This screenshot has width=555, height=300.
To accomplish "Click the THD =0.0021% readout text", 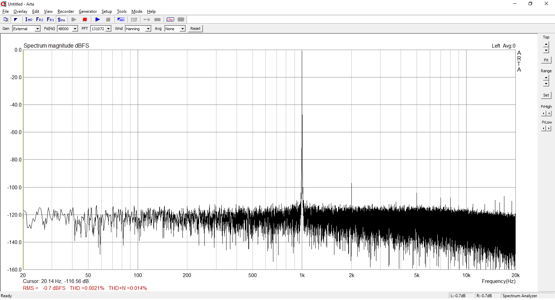I will pyautogui.click(x=87, y=288).
